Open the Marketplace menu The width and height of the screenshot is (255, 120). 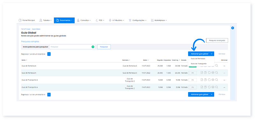point(159,20)
